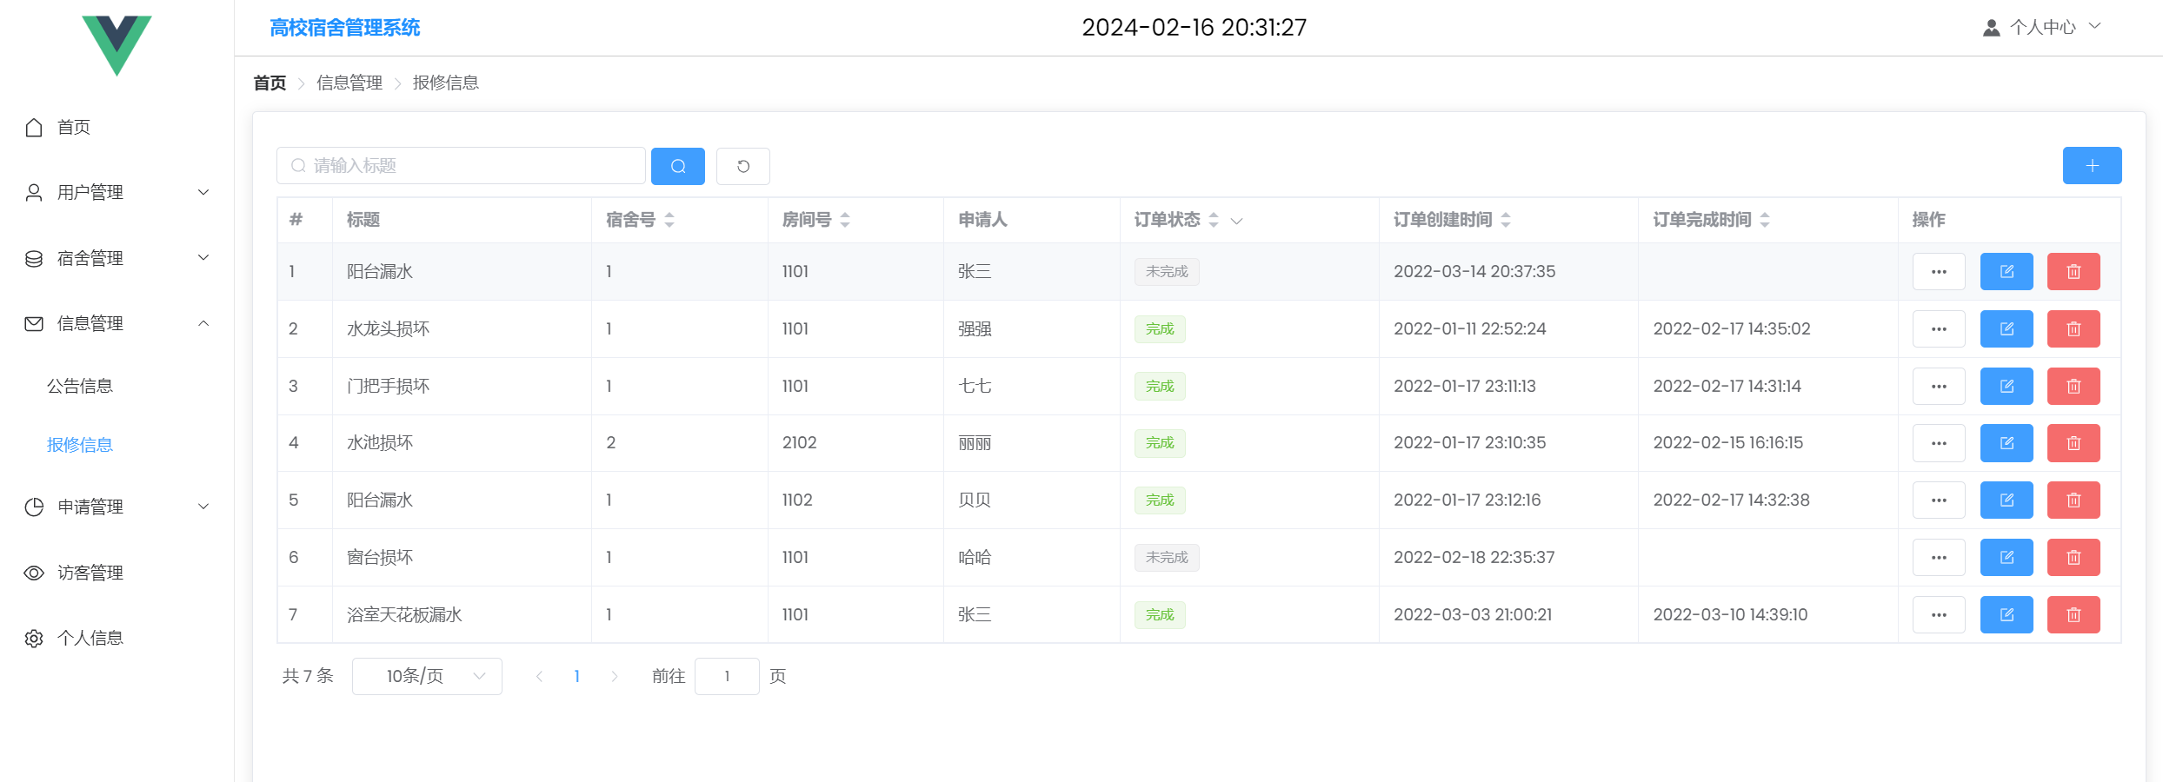Edit the 水池损坏 record

point(2007,443)
